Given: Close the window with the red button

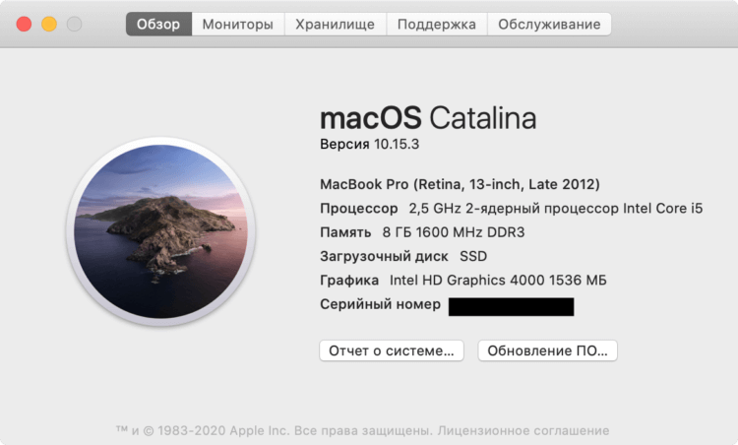Looking at the screenshot, I should (x=24, y=24).
